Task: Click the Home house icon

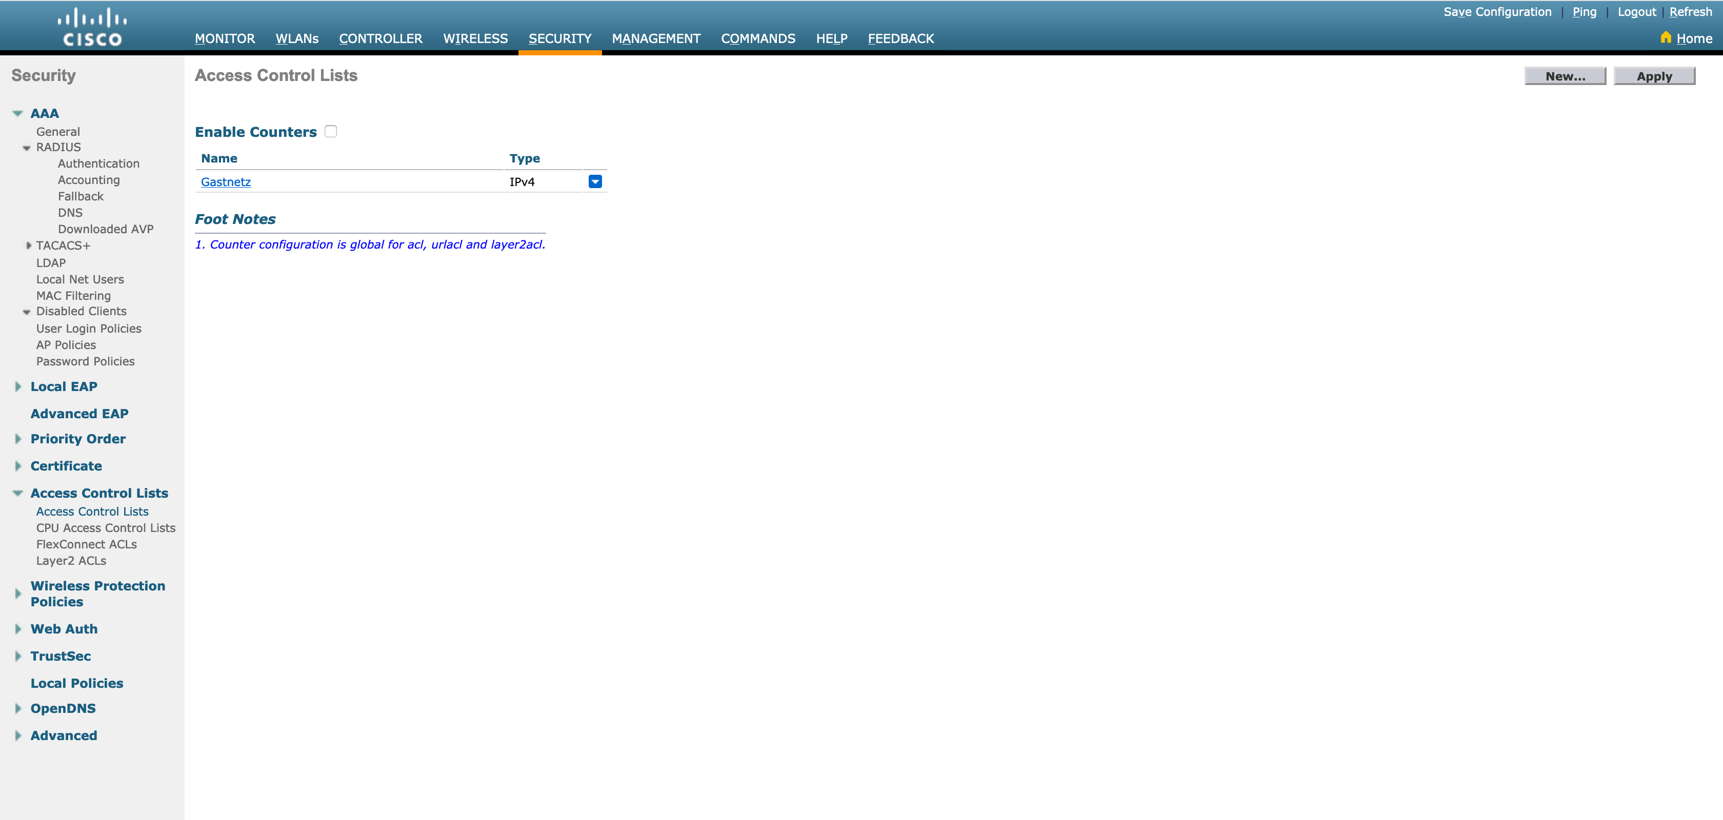Action: [x=1666, y=37]
